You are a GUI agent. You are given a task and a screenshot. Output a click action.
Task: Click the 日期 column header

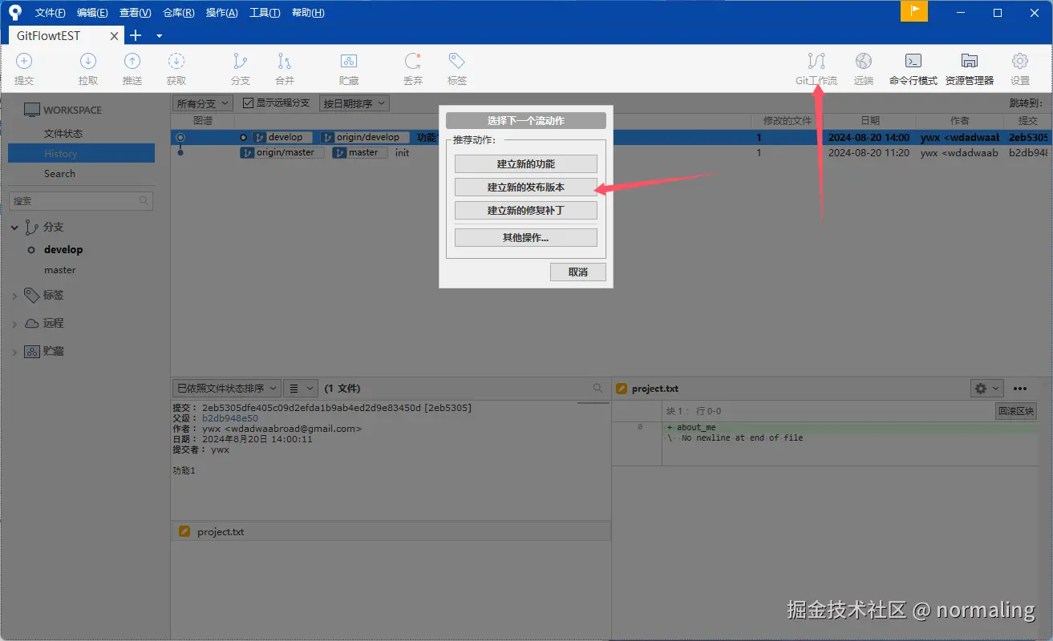tap(869, 121)
